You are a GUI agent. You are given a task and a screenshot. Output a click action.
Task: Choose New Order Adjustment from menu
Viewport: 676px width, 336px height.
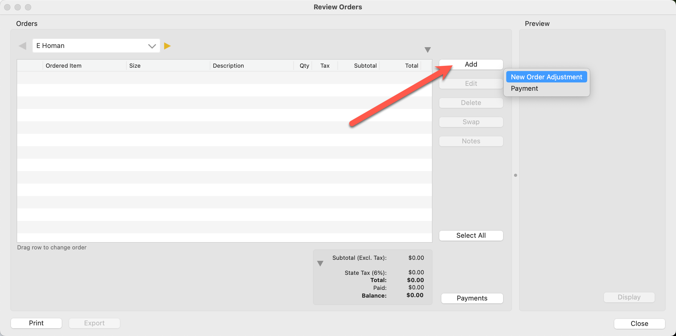click(546, 77)
